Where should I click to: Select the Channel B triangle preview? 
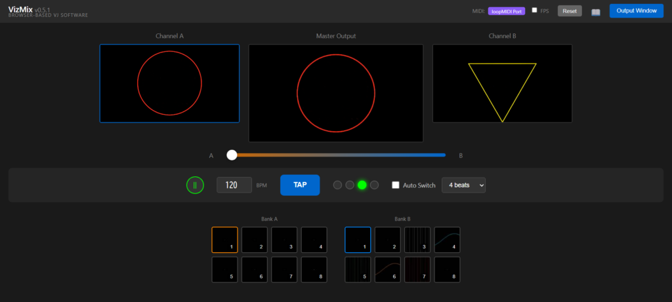coord(502,83)
